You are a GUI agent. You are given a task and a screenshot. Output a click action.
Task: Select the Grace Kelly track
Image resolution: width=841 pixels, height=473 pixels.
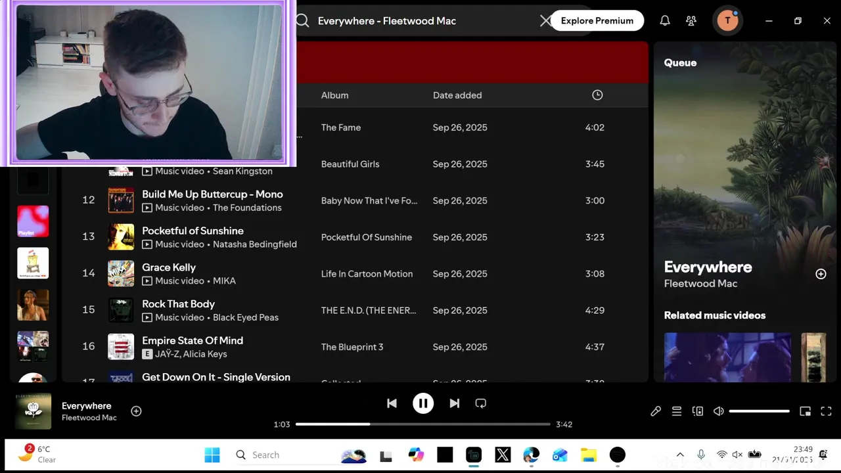pyautogui.click(x=169, y=267)
